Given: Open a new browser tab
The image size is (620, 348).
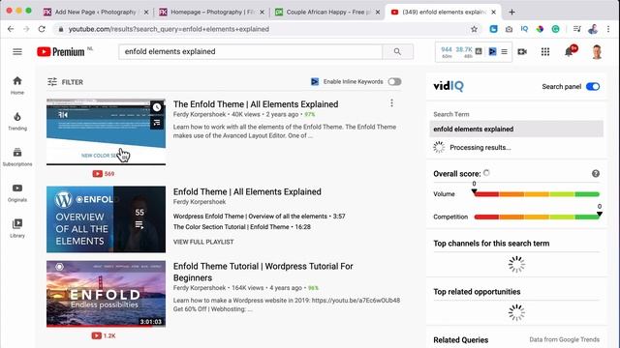Looking at the screenshot, I should pos(511,13).
